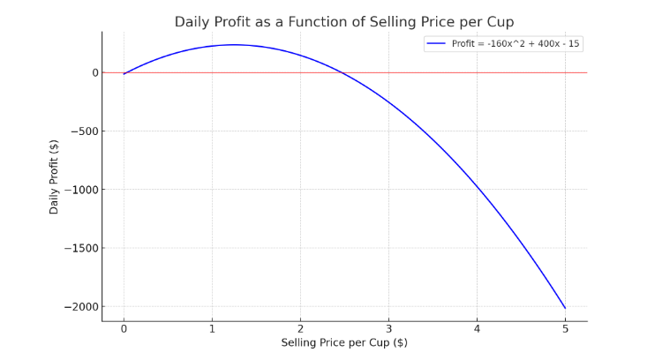Viewport: 655px width, 360px height.
Task: Click the x-axis tick label 3
Action: pos(388,328)
